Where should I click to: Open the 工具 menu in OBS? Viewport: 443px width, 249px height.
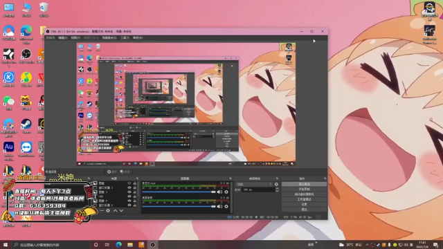tap(125, 37)
